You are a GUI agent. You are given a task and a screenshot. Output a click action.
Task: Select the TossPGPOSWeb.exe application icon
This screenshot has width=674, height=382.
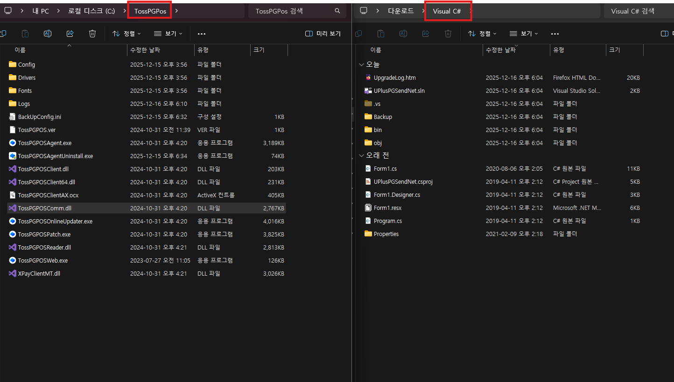coord(13,260)
